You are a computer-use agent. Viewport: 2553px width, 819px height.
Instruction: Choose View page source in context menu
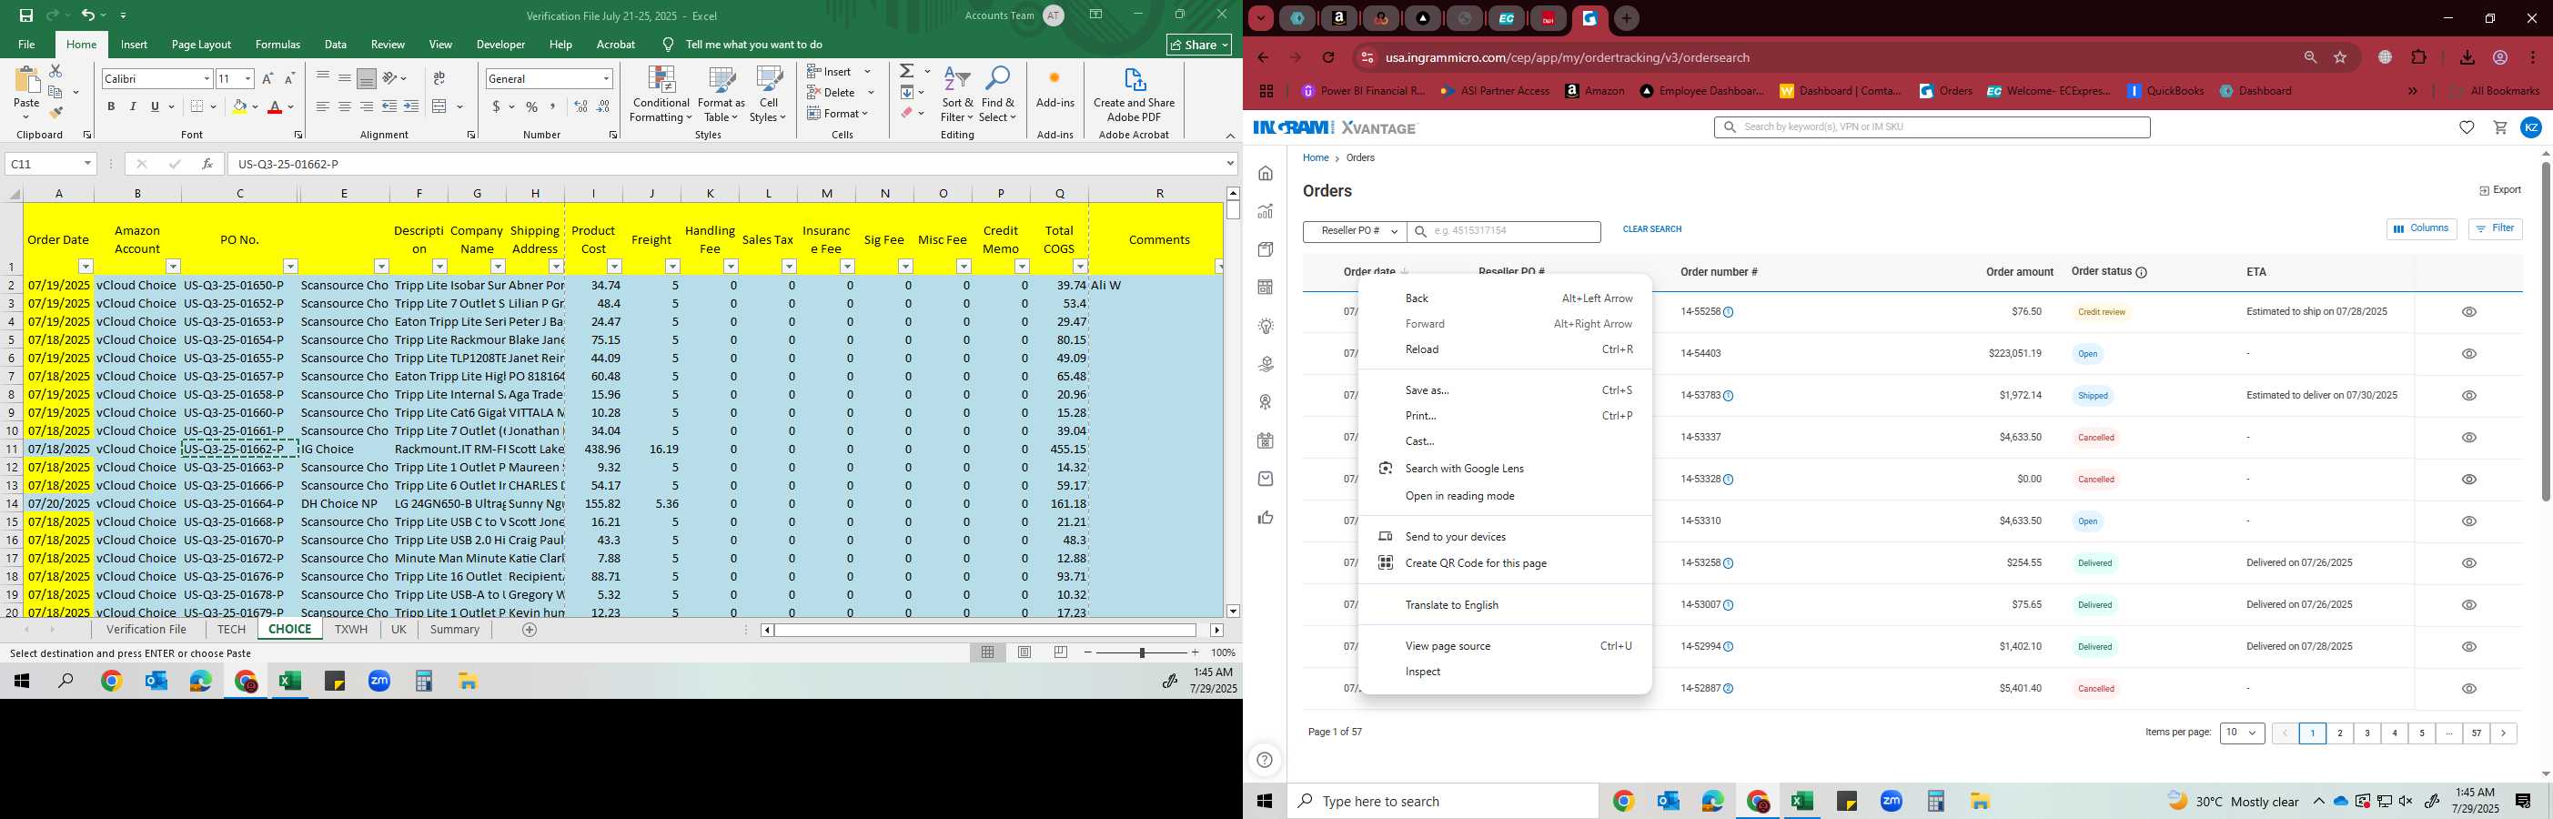pos(1505,645)
